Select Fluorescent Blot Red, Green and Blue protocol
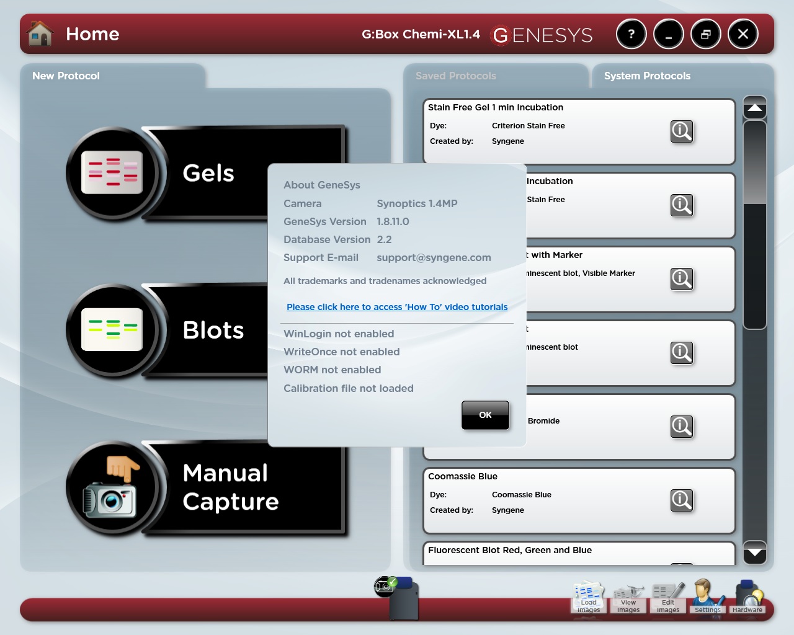This screenshot has height=635, width=794. coord(510,550)
